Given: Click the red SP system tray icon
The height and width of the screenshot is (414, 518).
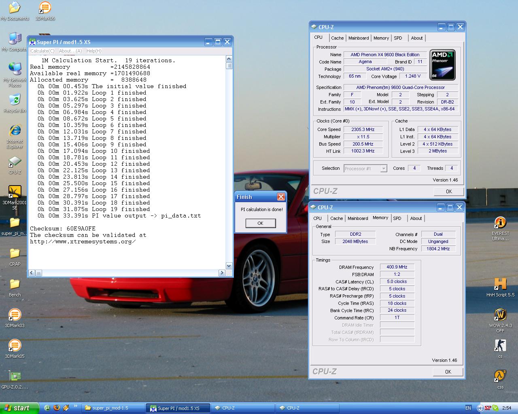Looking at the screenshot, I should pos(488,408).
